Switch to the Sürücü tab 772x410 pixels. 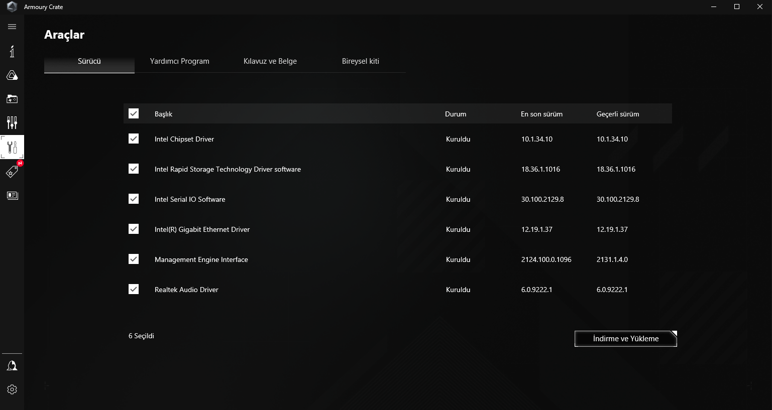(x=89, y=61)
